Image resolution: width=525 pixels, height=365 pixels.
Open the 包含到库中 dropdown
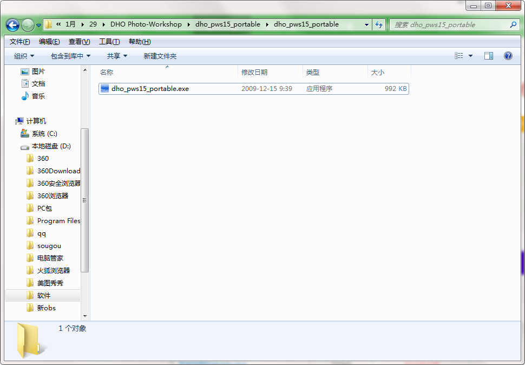pos(70,56)
